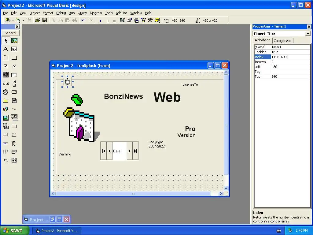Open the Format menu
The width and height of the screenshot is (313, 235).
[48, 13]
